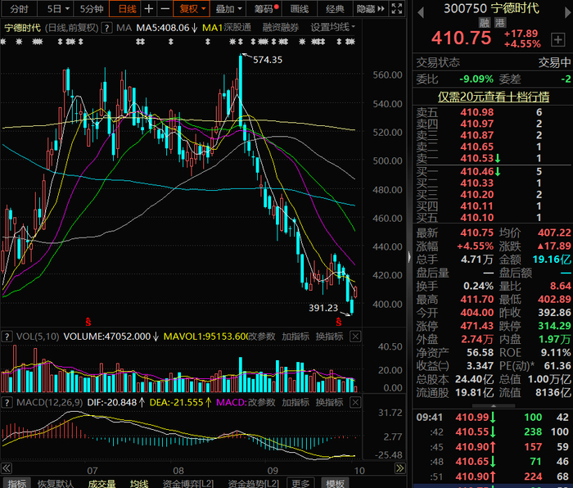This screenshot has height=488, width=573.
Task: Click 改参数 in the VOL panel
Action: [261, 337]
